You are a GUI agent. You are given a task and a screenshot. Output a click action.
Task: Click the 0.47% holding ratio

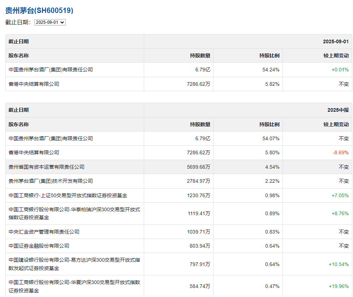(x=272, y=286)
